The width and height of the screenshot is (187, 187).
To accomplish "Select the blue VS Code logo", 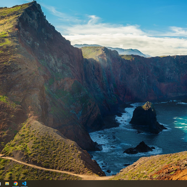I will click(24, 184).
